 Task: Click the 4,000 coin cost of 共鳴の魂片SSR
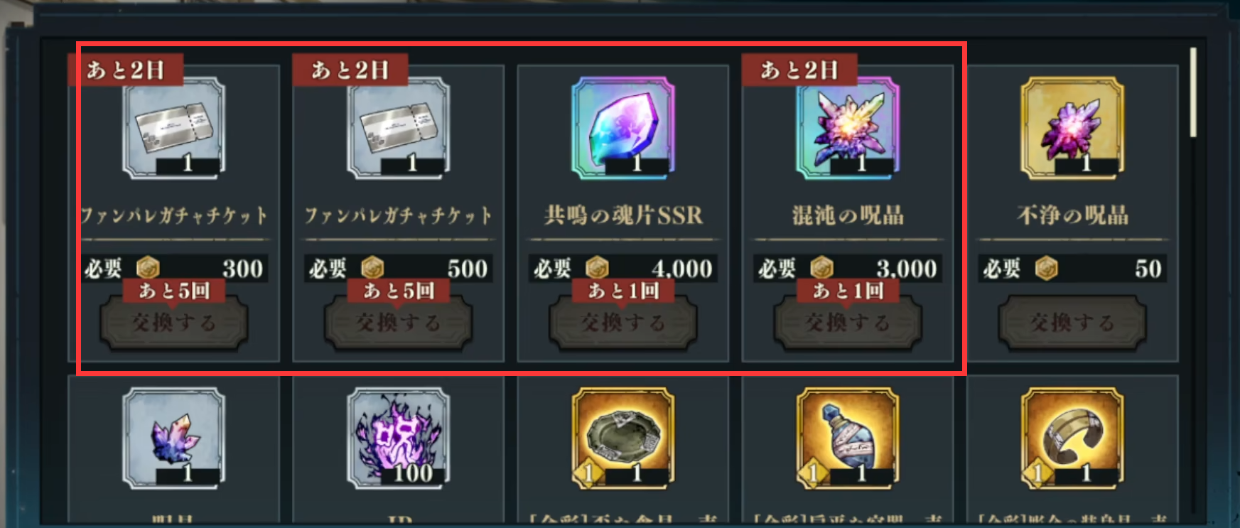pos(682,269)
